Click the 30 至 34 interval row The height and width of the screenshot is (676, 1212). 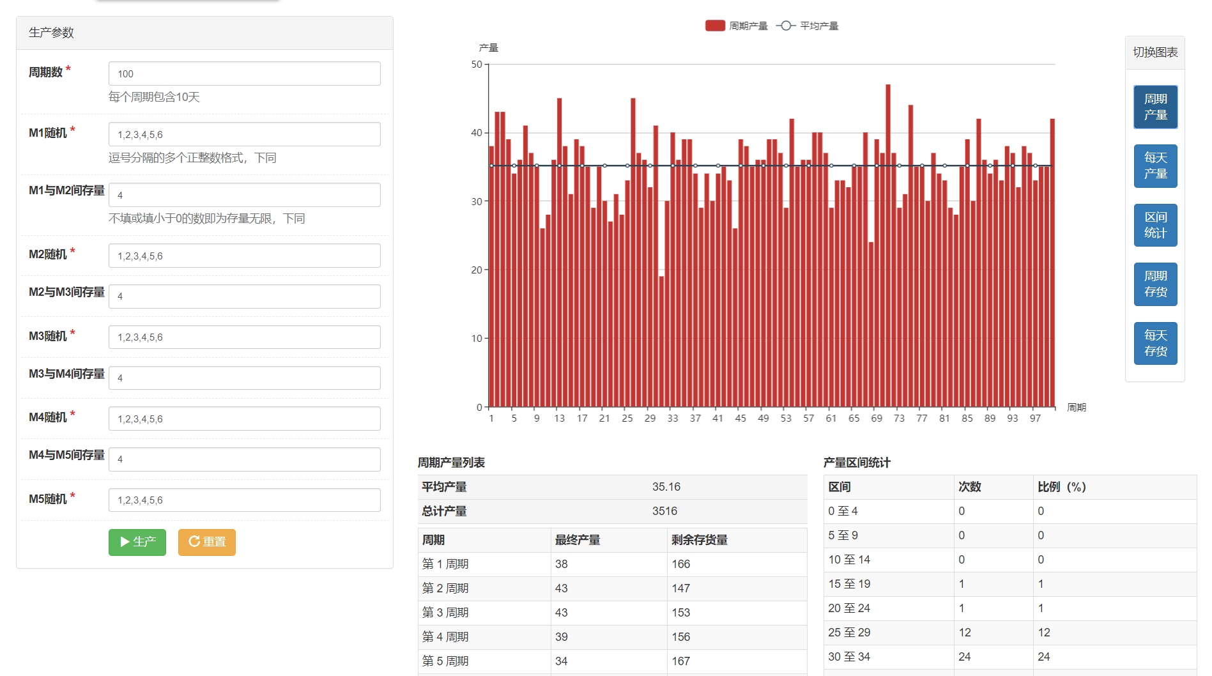(x=1010, y=657)
